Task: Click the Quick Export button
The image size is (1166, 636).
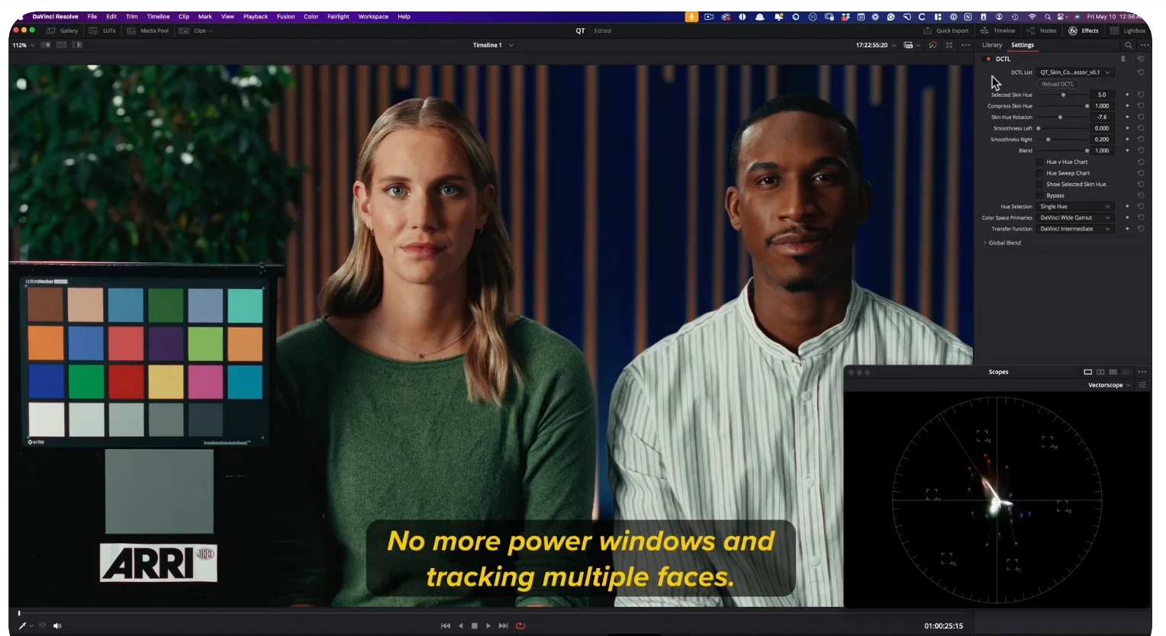Action: [x=946, y=31]
